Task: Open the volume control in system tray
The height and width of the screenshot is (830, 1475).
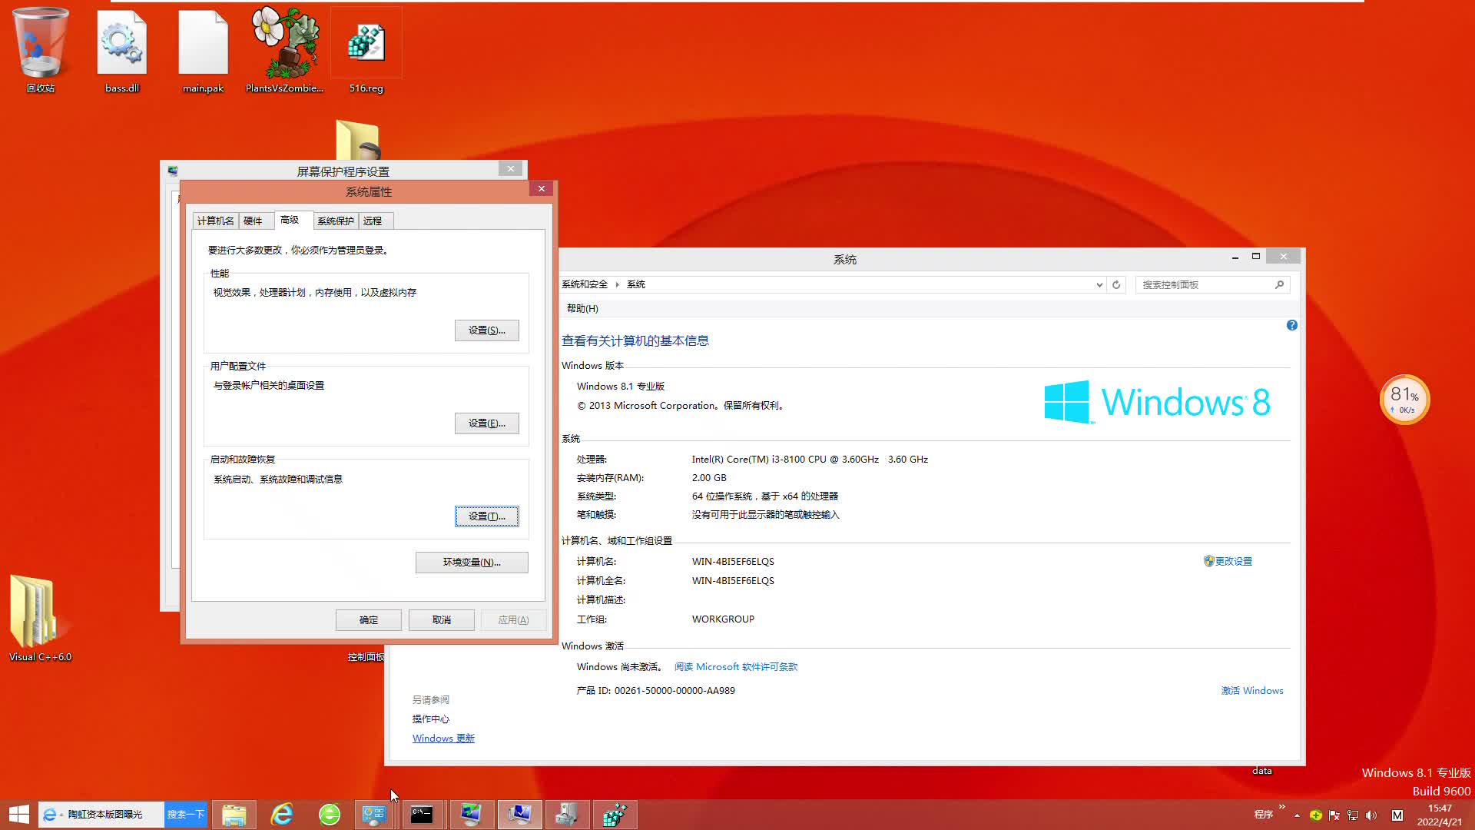Action: (1372, 815)
